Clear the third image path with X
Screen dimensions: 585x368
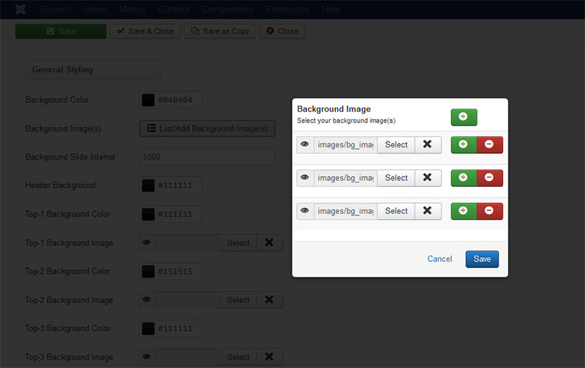point(428,211)
